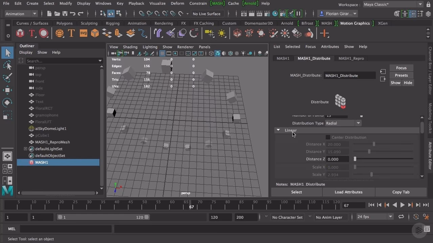Viewport: 433px width, 243px height.
Task: Activate the Paint selection tool
Action: click(8, 78)
